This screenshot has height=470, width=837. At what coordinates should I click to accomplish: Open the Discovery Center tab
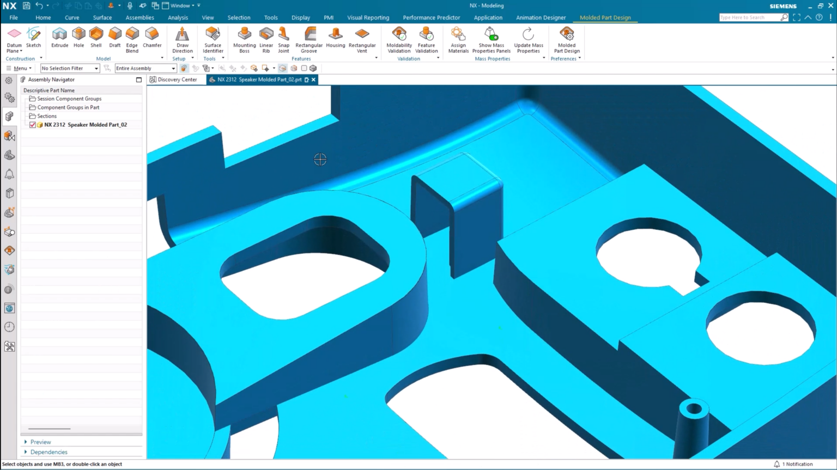(177, 80)
